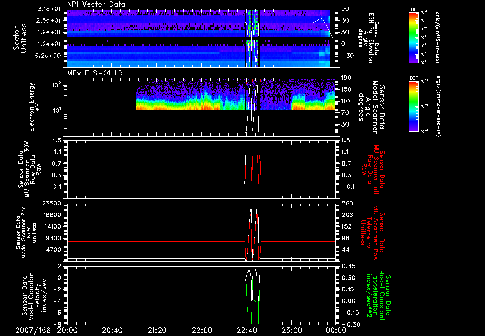This screenshot has width=485, height=336.
Task: Click the ESH Sun Elevation Angle label
Action: pyautogui.click(x=368, y=38)
